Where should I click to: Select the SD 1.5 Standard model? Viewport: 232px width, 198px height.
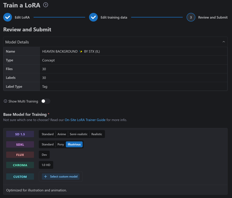[x=48, y=134]
